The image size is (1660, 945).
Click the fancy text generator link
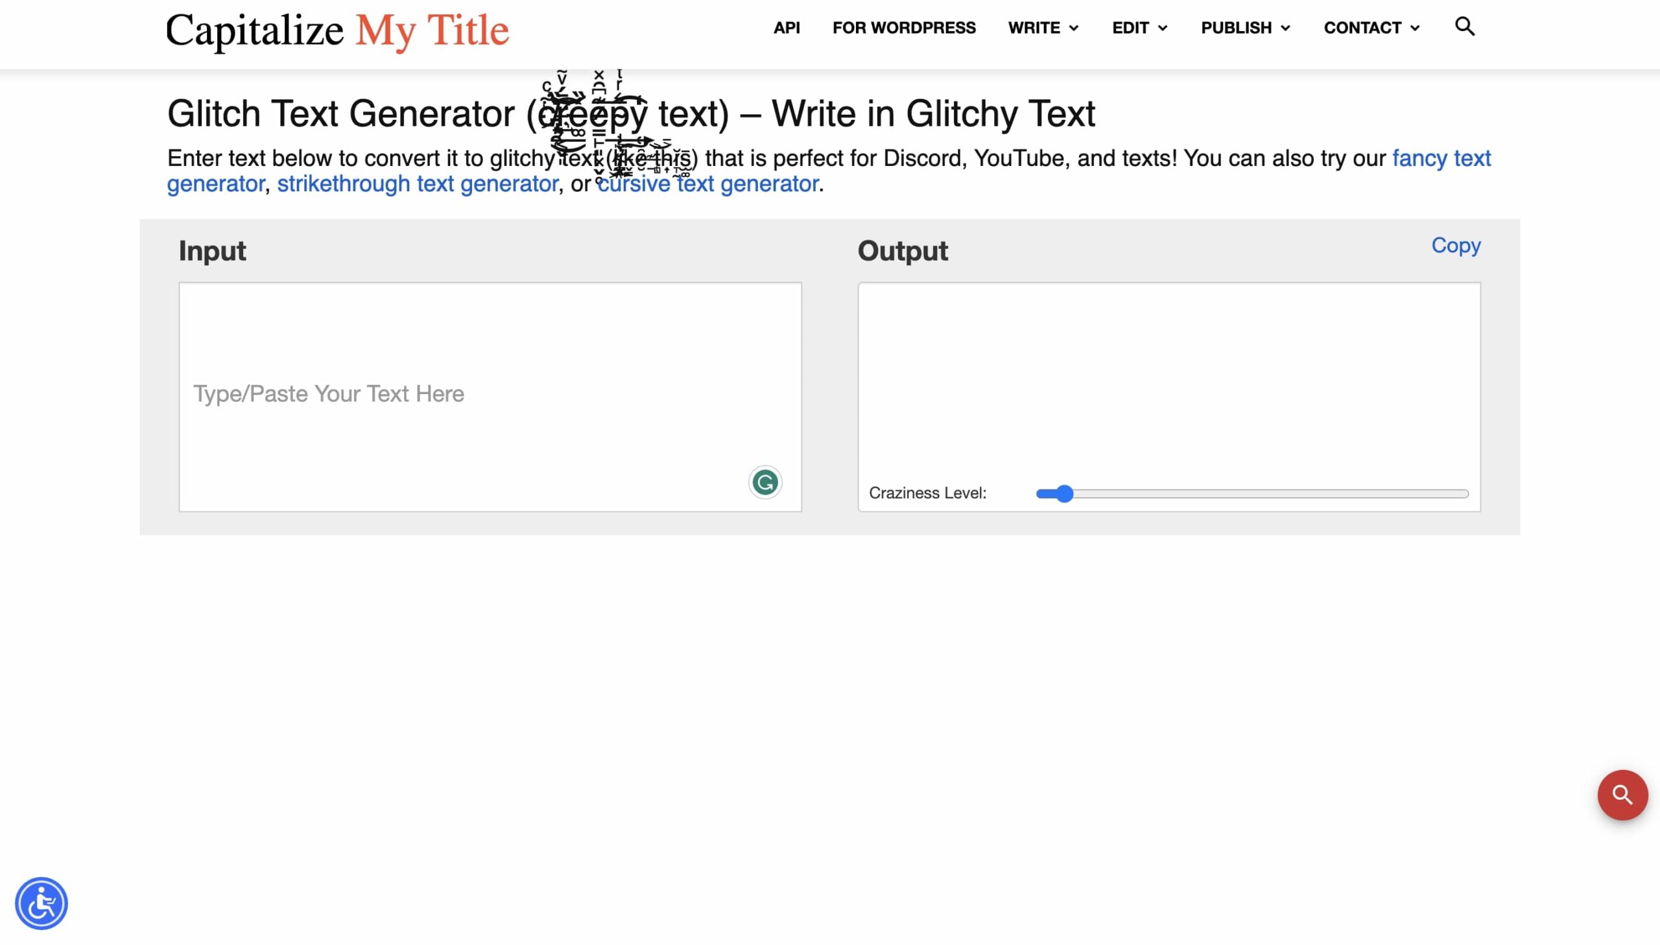[x=1441, y=157]
